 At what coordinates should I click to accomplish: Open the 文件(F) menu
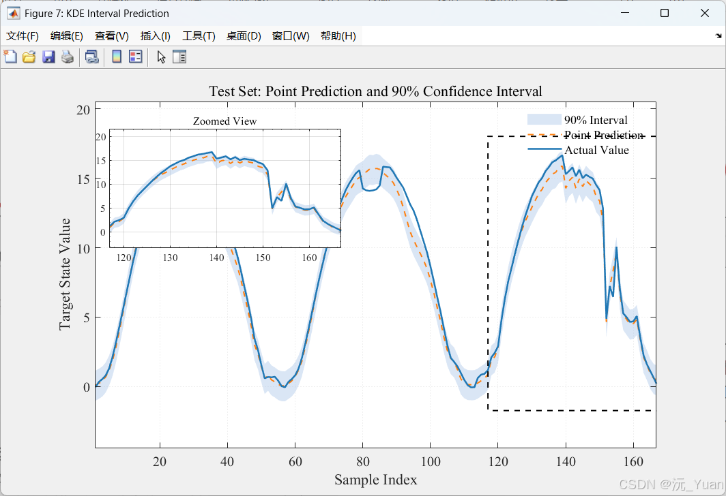click(23, 36)
